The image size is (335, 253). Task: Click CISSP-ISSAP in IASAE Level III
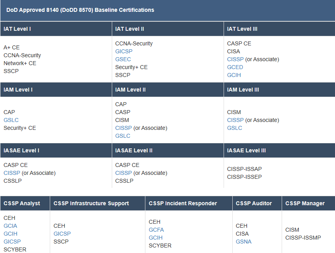[x=245, y=169]
